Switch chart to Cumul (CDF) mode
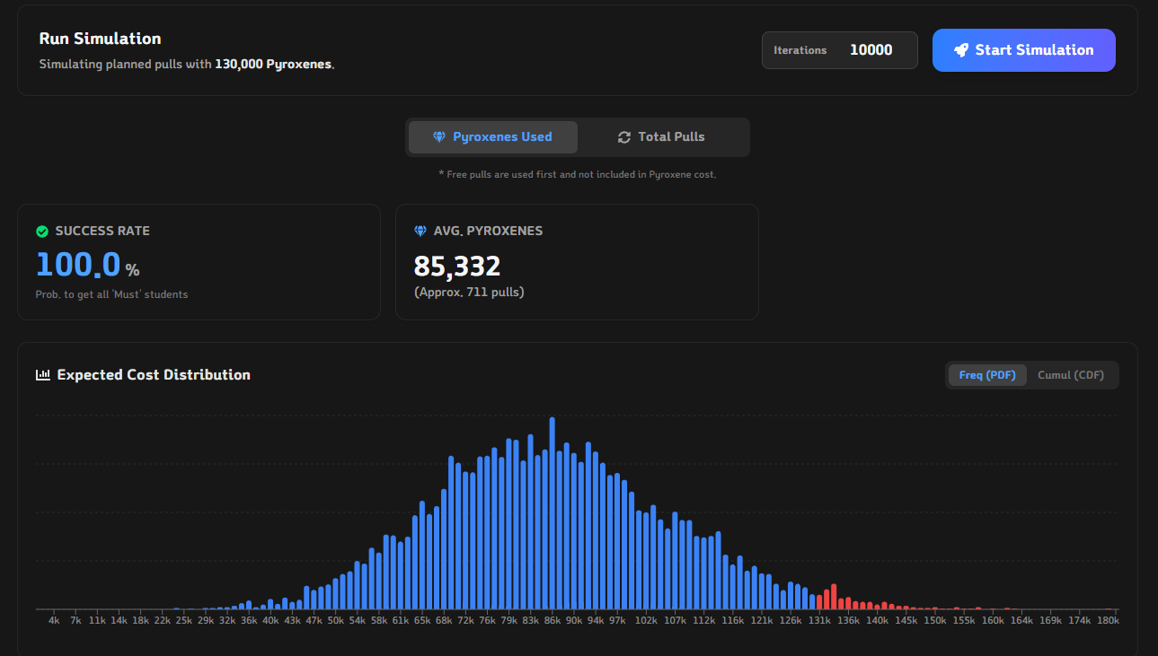The width and height of the screenshot is (1158, 656). (1070, 375)
